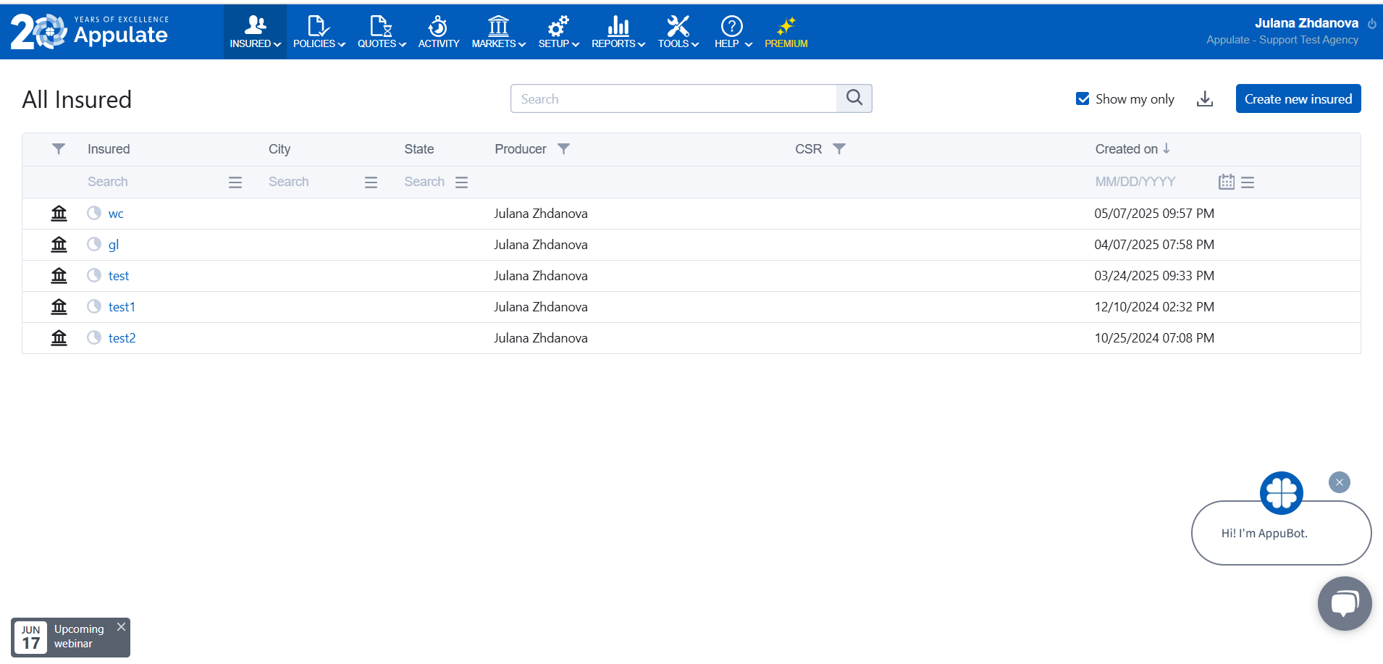This screenshot has width=1383, height=664.
Task: Open the Policies navigation menu
Action: click(x=319, y=32)
